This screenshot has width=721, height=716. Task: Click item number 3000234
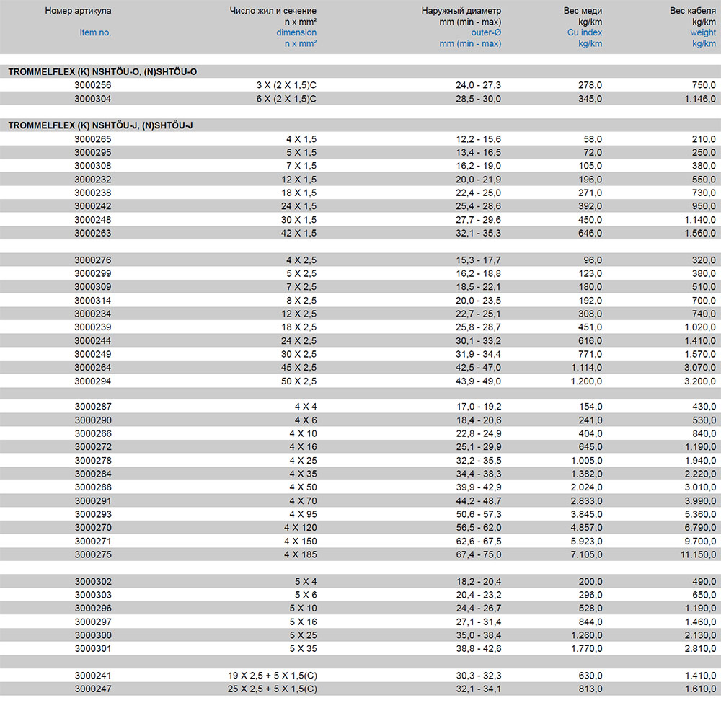pyautogui.click(x=93, y=314)
